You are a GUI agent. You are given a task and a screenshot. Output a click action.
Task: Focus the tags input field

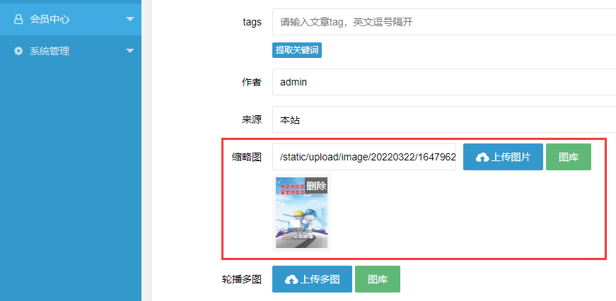click(x=444, y=22)
